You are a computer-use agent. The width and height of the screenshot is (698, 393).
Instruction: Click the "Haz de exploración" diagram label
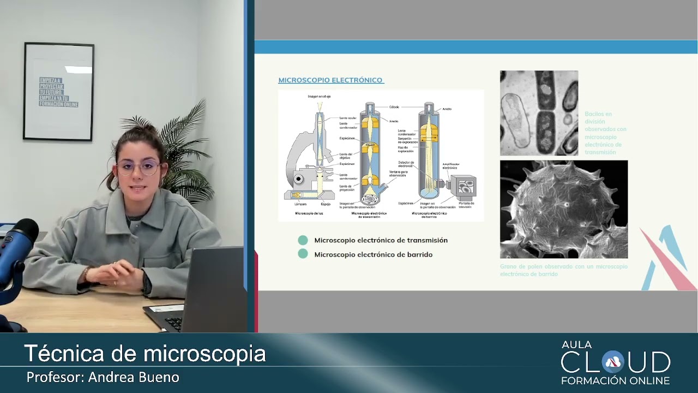pos(405,149)
